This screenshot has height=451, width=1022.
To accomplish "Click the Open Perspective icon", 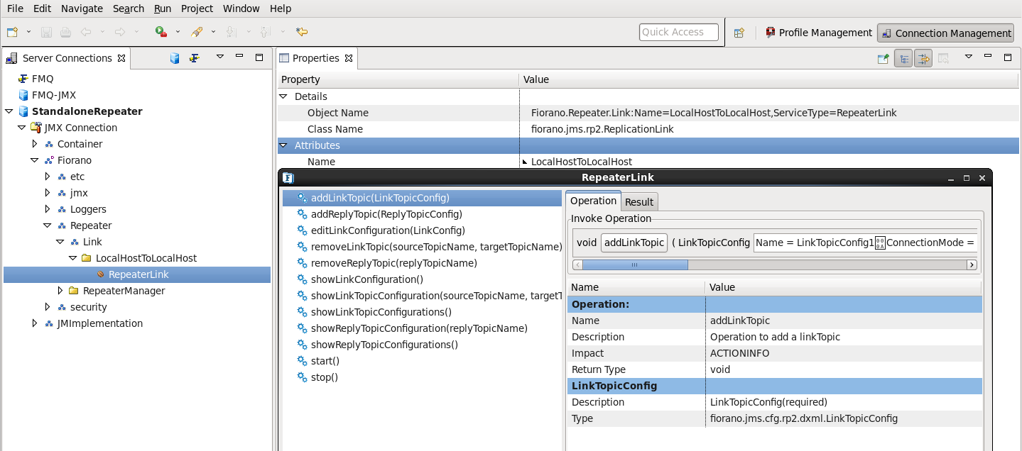I will 739,33.
